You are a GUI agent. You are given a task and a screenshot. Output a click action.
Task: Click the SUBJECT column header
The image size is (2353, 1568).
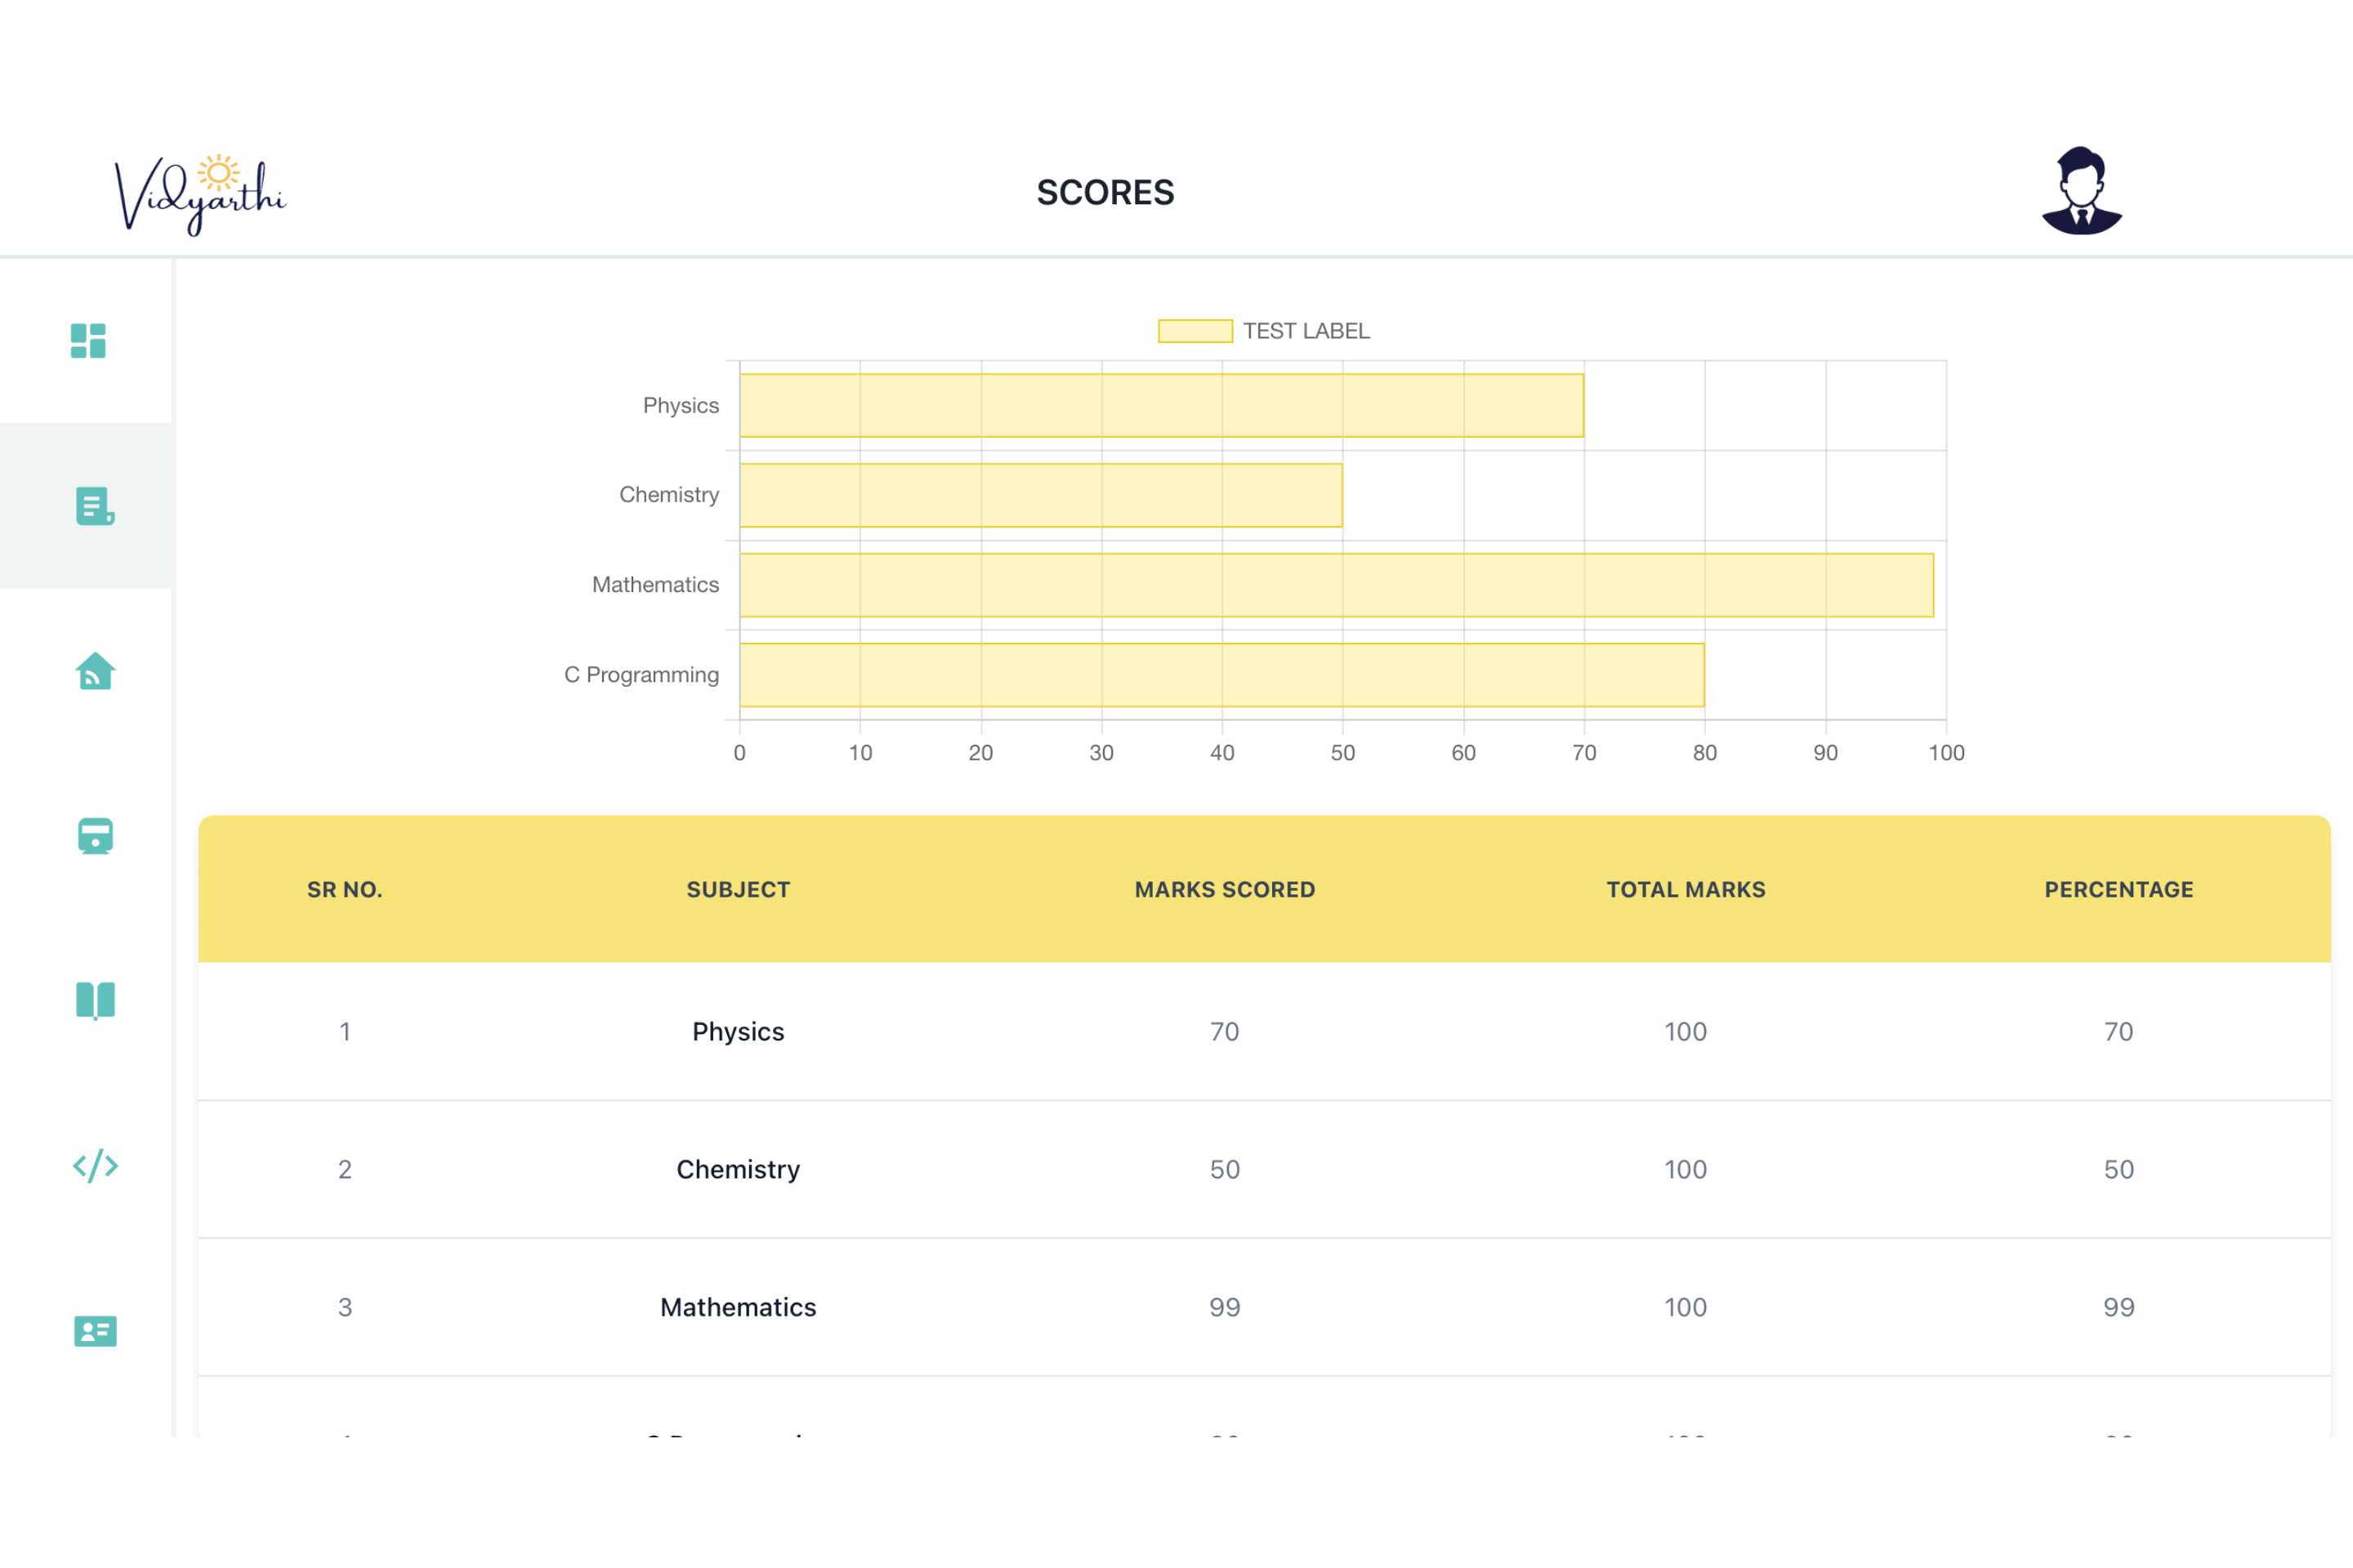click(739, 889)
